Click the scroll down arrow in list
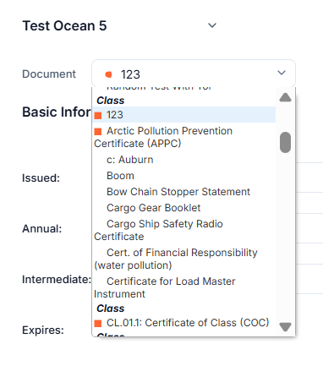The height and width of the screenshot is (366, 323). point(285,327)
